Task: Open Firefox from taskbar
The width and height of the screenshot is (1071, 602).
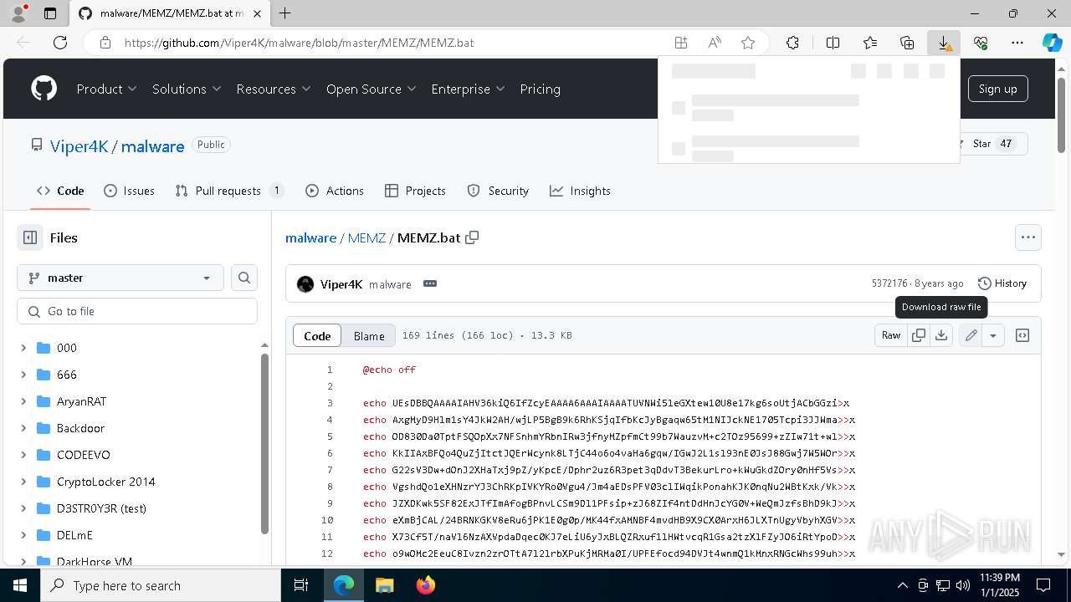Action: pyautogui.click(x=425, y=585)
